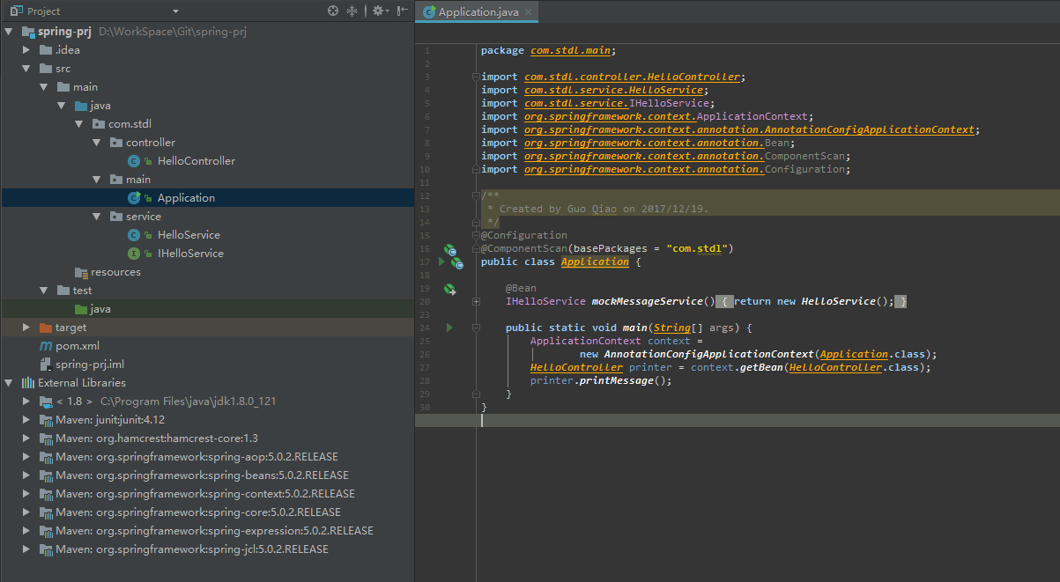Collapse the main method fold marker
The height and width of the screenshot is (582, 1060).
click(477, 328)
